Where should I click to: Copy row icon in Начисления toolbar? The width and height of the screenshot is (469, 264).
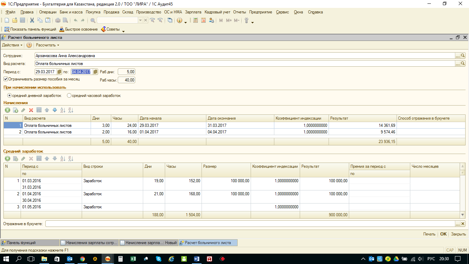click(x=15, y=110)
